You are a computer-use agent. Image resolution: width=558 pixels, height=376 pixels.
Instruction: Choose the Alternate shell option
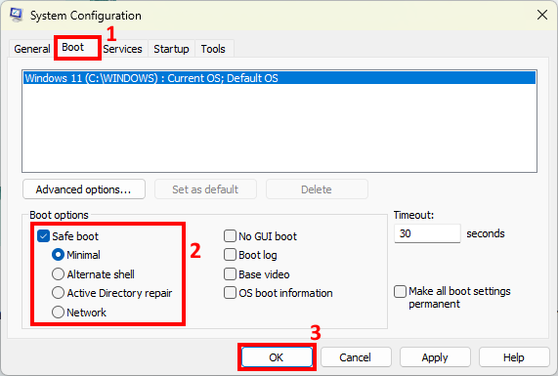(x=58, y=274)
